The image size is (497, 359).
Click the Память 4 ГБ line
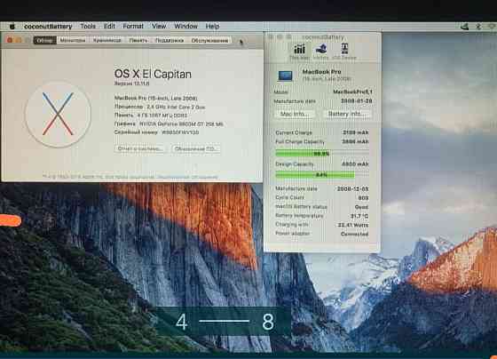click(151, 116)
